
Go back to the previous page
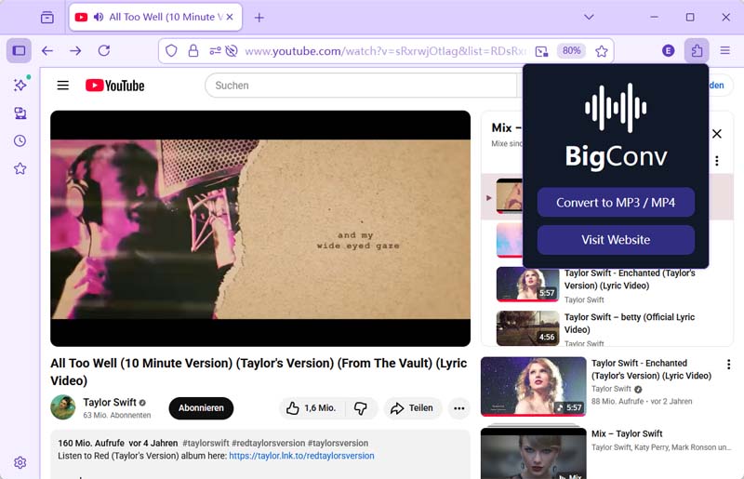pyautogui.click(x=47, y=50)
